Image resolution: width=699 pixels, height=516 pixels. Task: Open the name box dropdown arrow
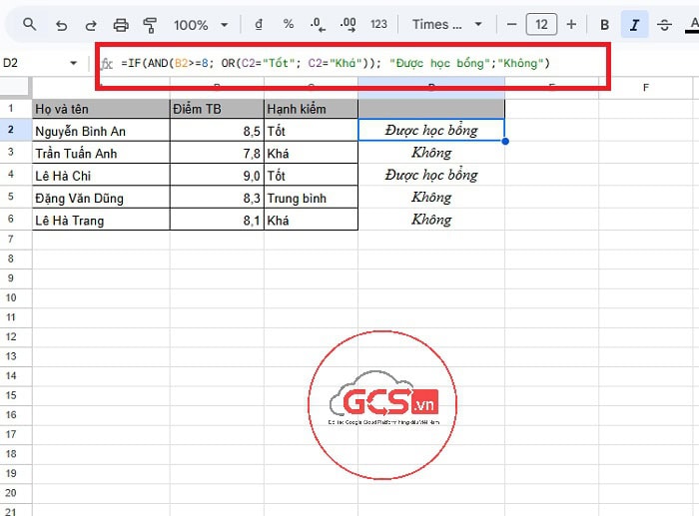73,63
